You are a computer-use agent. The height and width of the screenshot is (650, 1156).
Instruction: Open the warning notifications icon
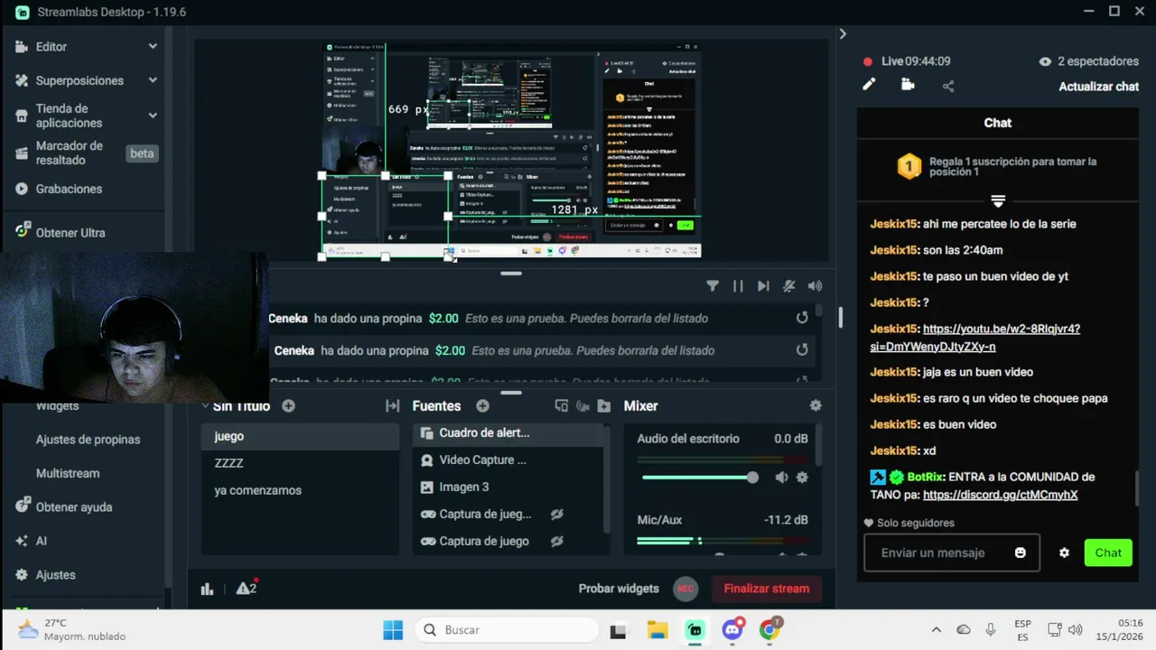(x=246, y=588)
